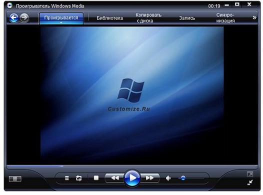Switch to compact mode via corner arrow
The height and width of the screenshot is (195, 263).
point(250,182)
